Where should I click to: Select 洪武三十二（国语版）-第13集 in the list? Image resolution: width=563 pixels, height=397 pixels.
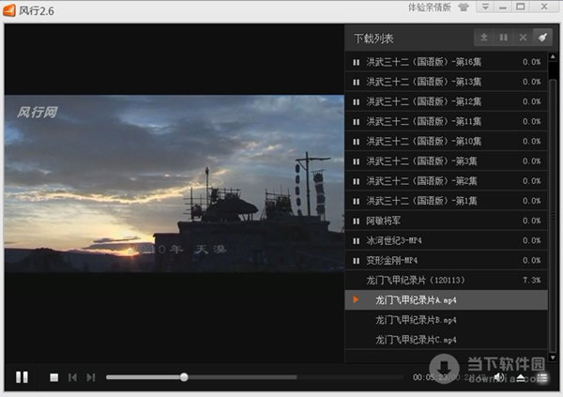tap(446, 82)
